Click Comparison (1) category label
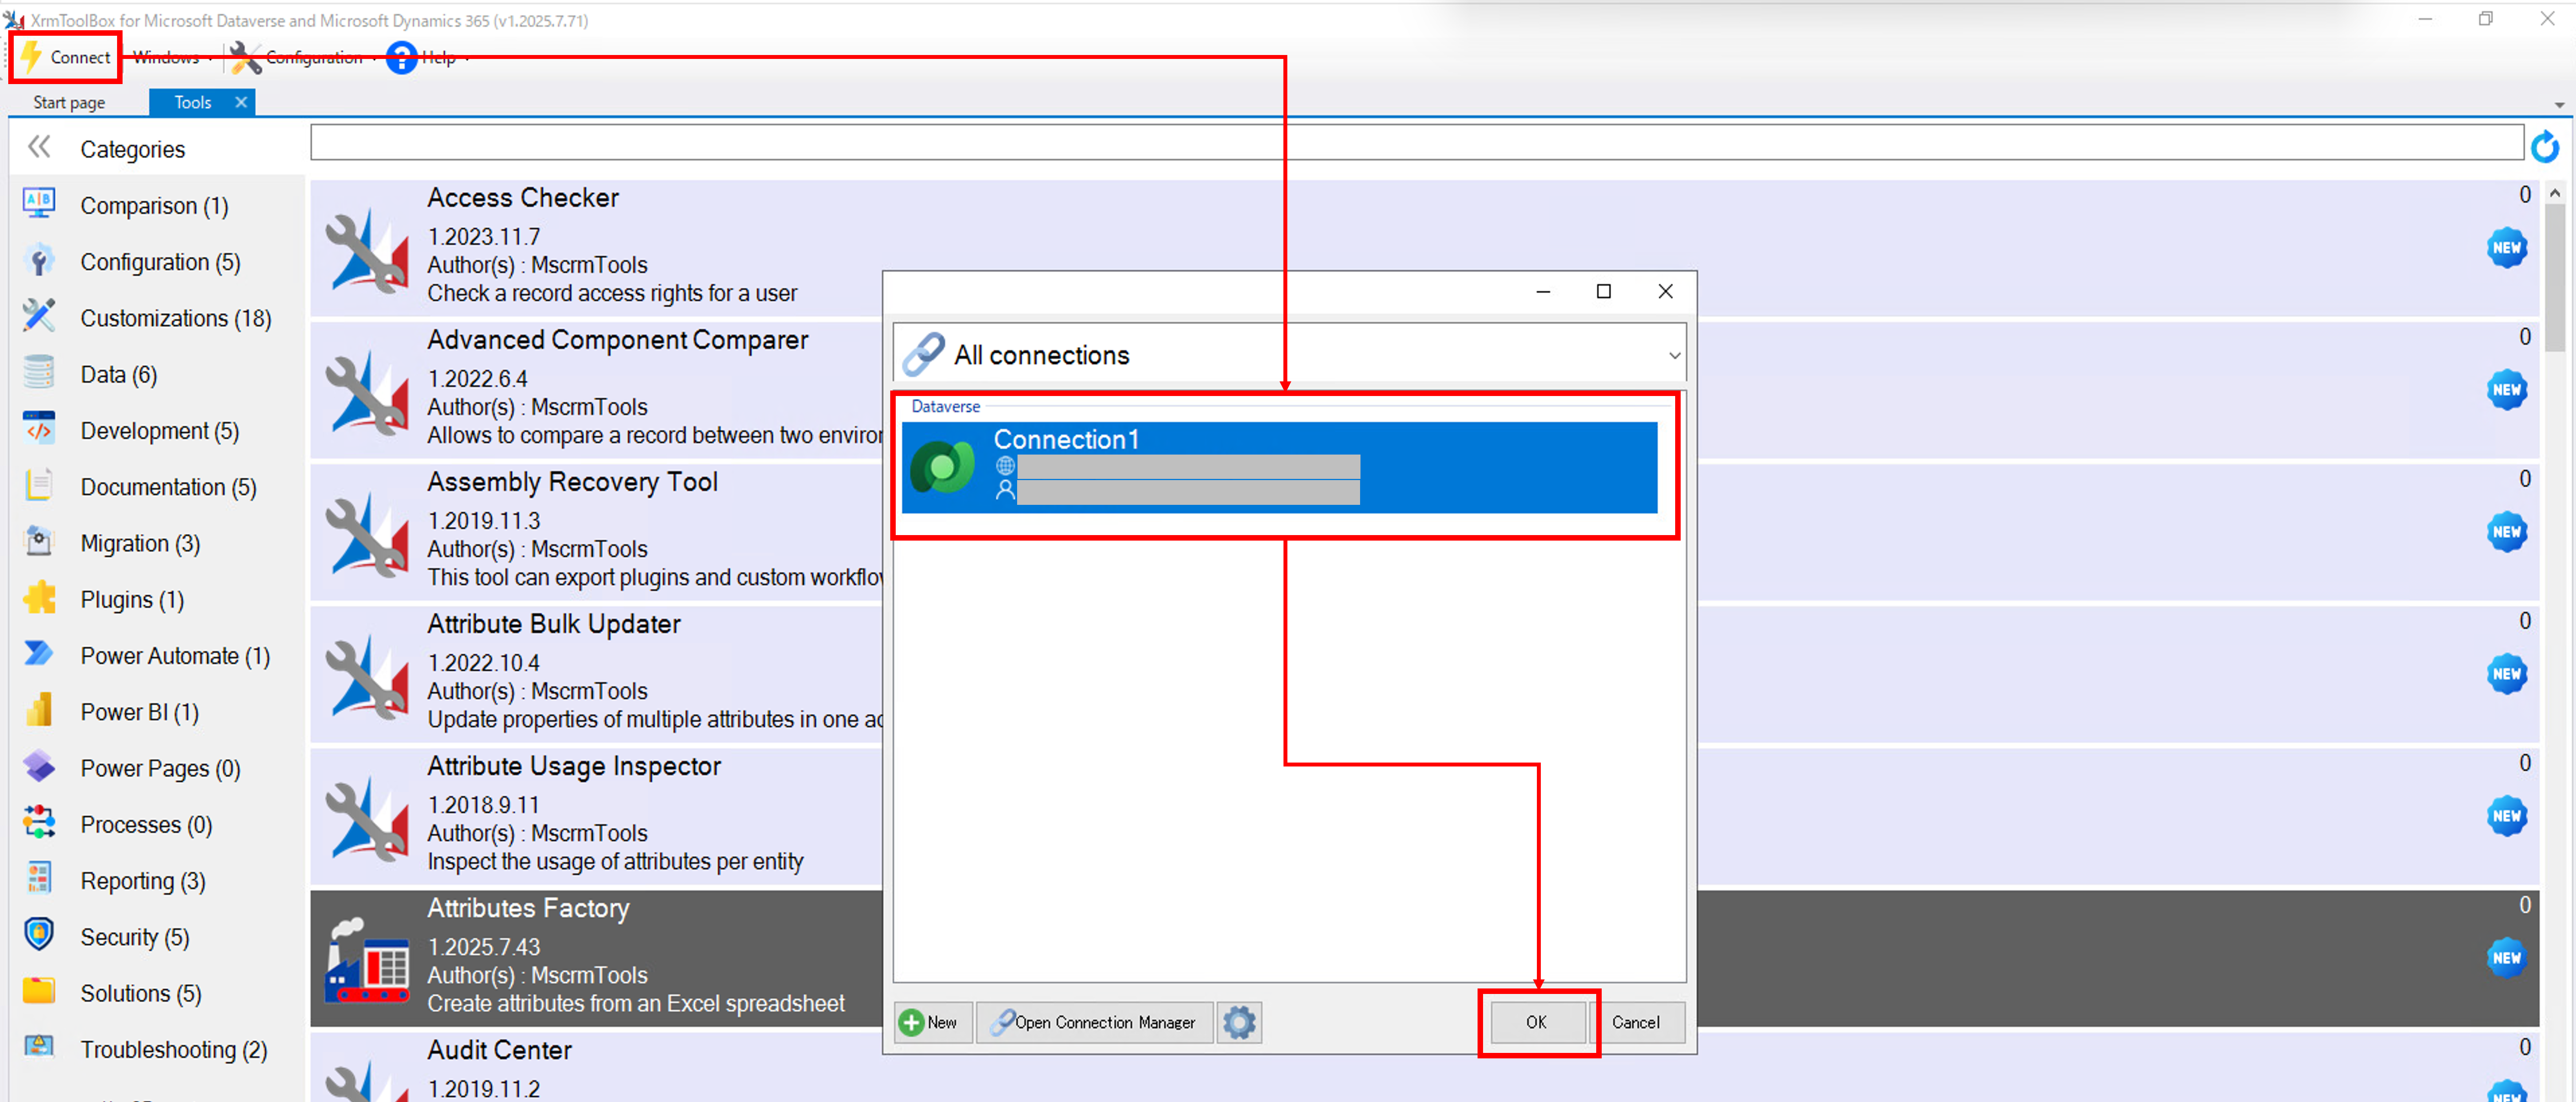This screenshot has width=2576, height=1102. pyautogui.click(x=154, y=206)
